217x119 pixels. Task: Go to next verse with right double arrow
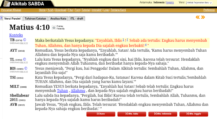pos(203,17)
